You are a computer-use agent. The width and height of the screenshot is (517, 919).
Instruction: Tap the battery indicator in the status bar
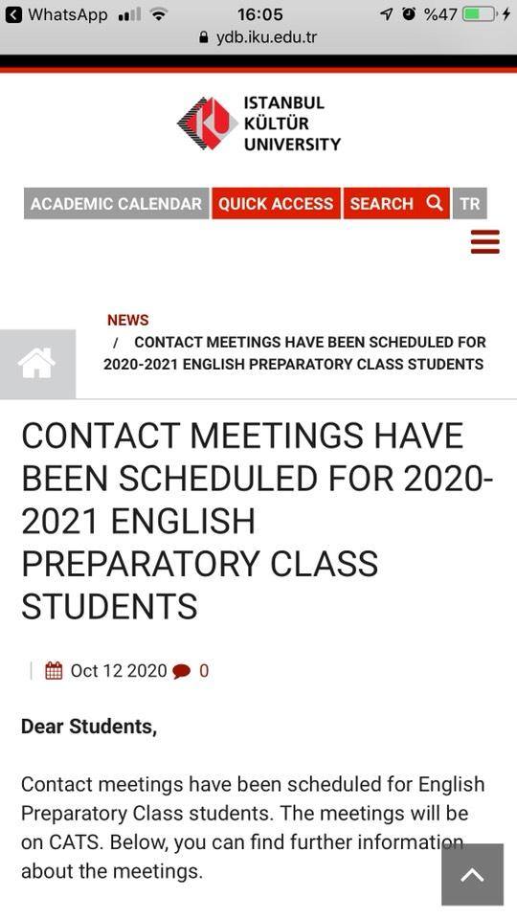480,14
